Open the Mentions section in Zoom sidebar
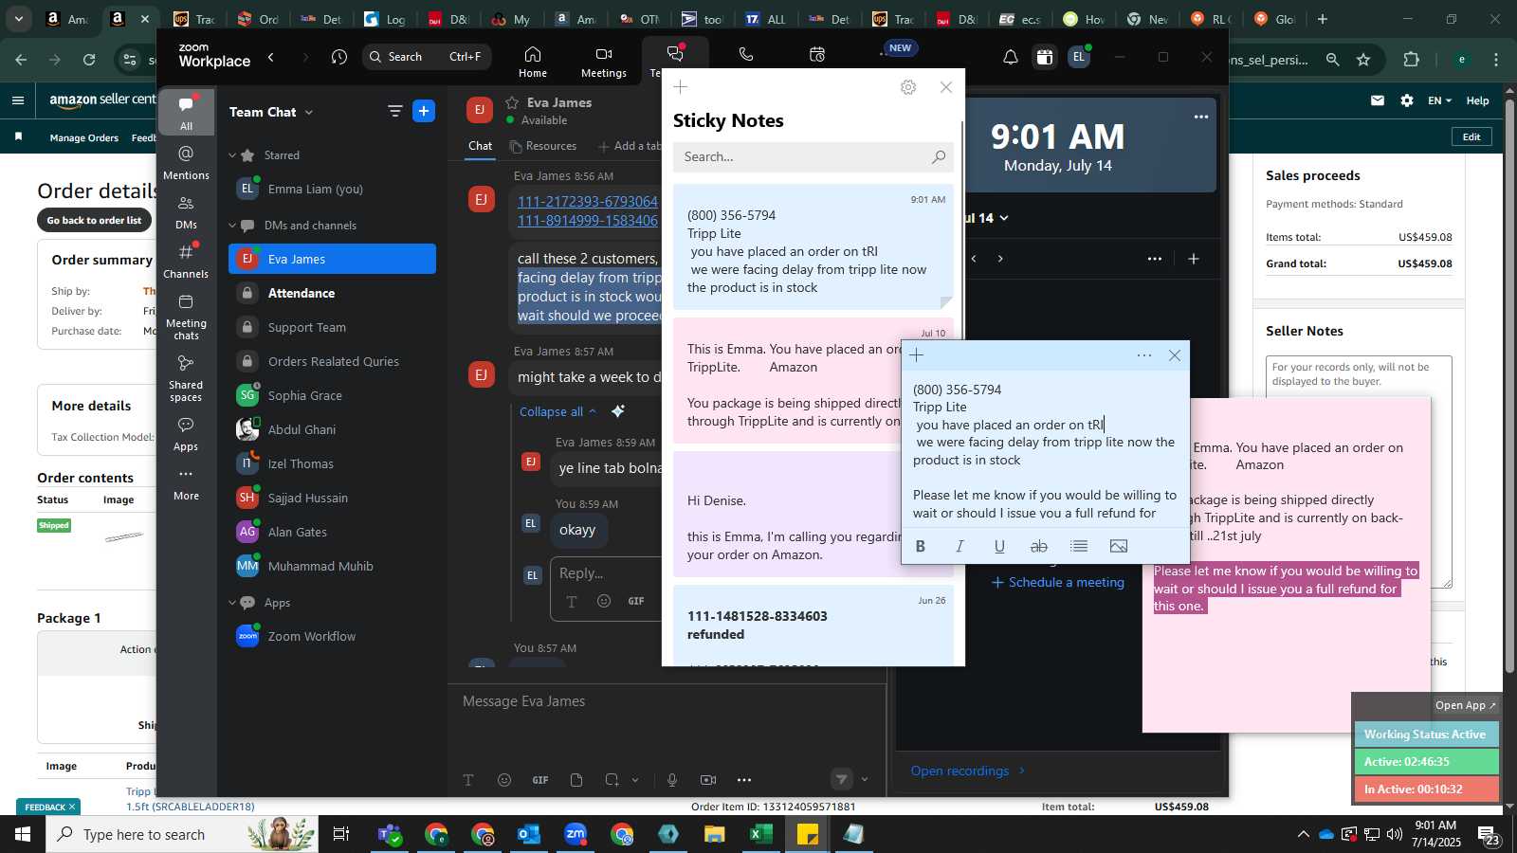 point(186,162)
